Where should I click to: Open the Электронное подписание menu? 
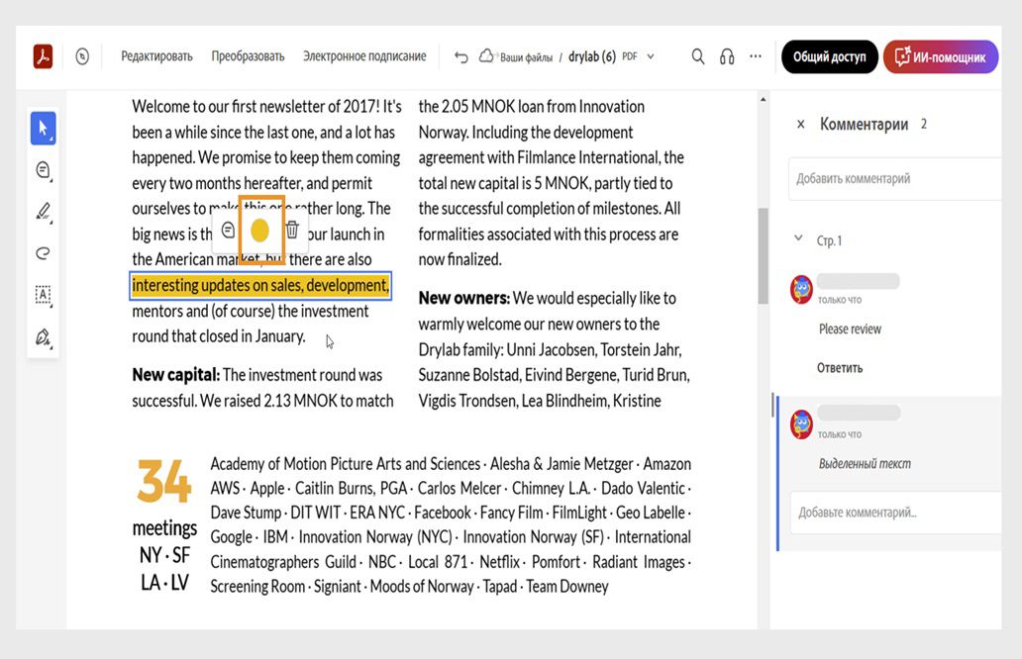(364, 56)
